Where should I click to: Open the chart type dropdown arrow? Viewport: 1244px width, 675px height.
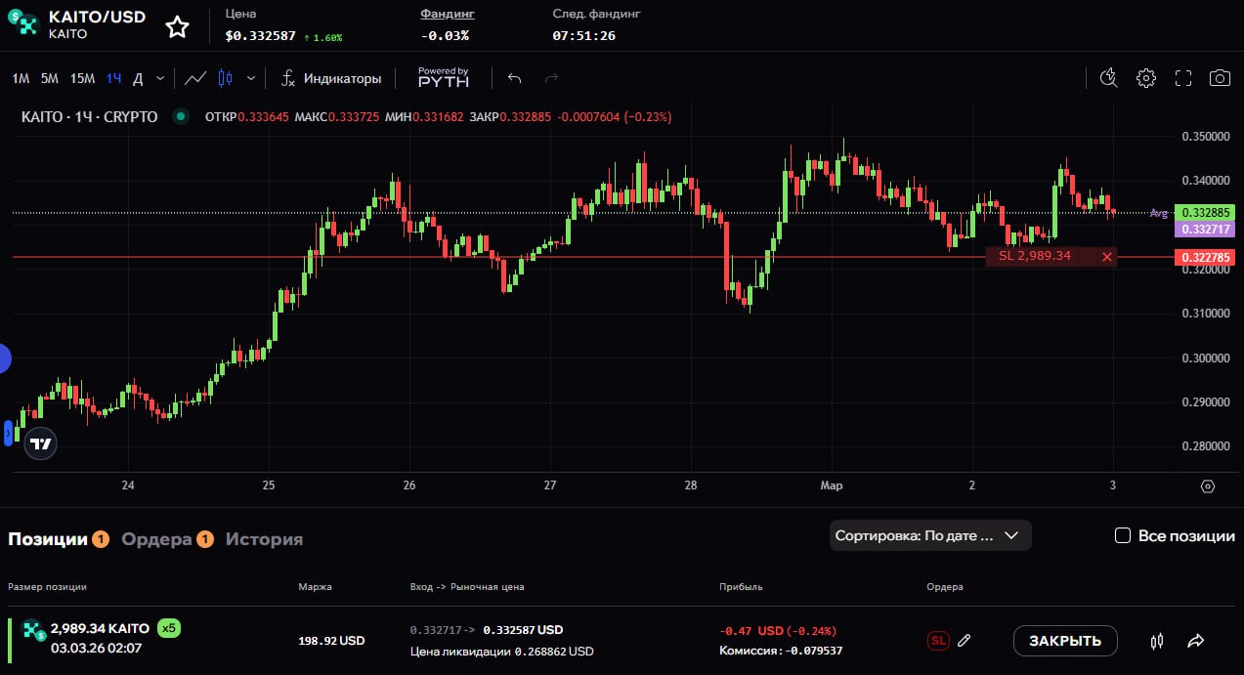point(251,78)
